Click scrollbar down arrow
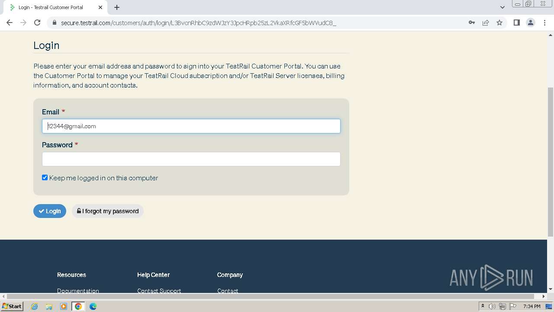The image size is (554, 312). click(x=551, y=289)
